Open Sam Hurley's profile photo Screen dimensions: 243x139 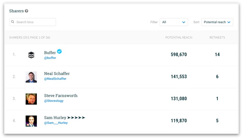31,121
